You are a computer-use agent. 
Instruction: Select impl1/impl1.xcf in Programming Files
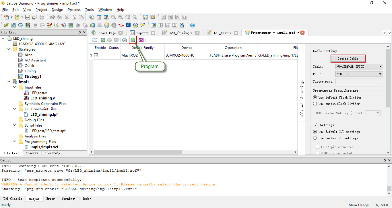[44, 147]
